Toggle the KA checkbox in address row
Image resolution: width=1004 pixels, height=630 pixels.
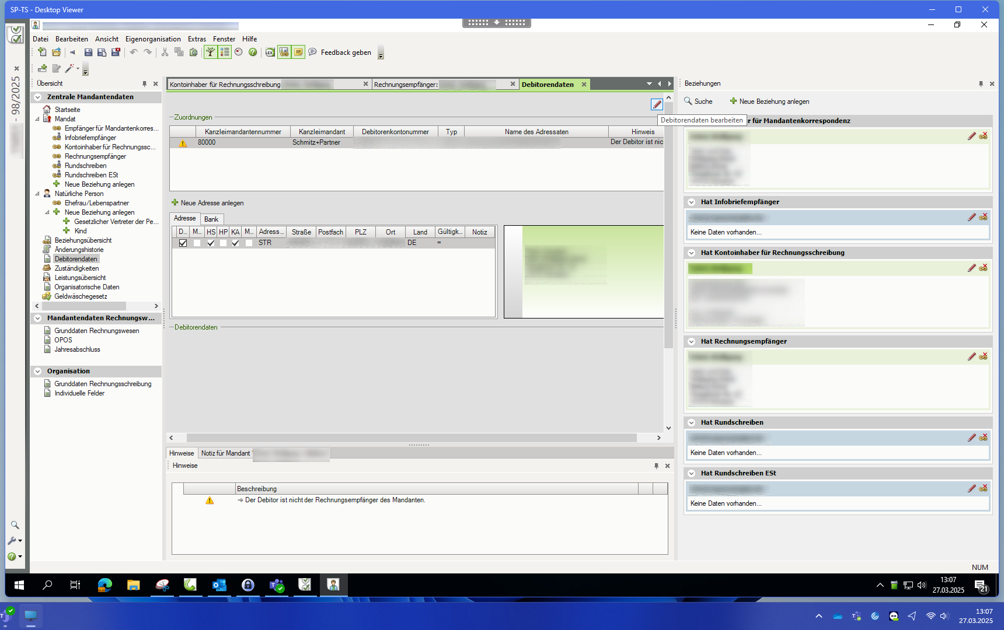(x=235, y=243)
